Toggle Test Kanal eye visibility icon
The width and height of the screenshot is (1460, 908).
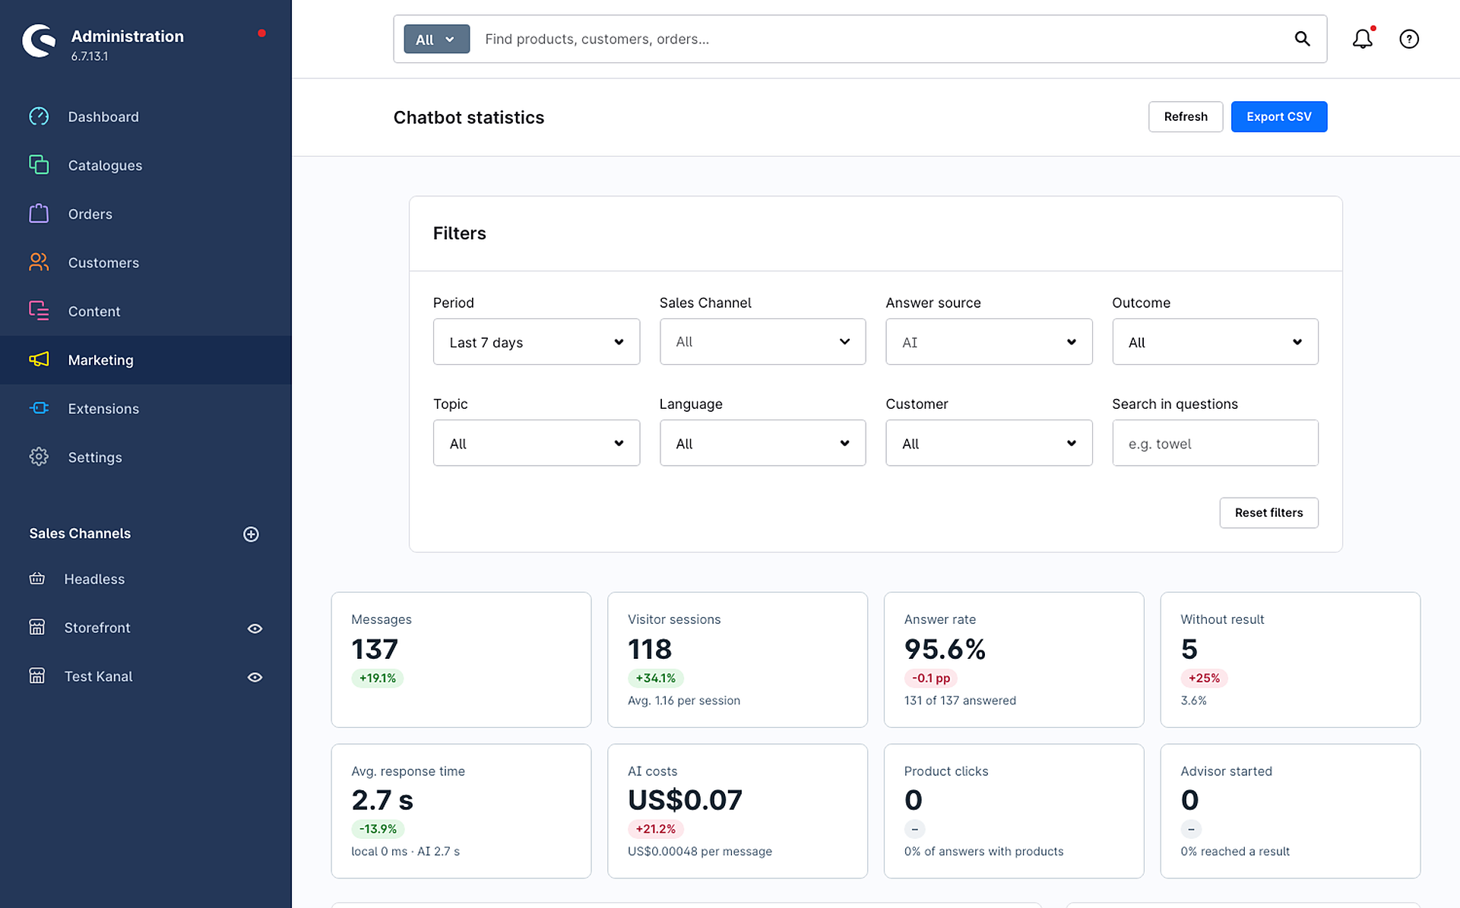pos(255,677)
